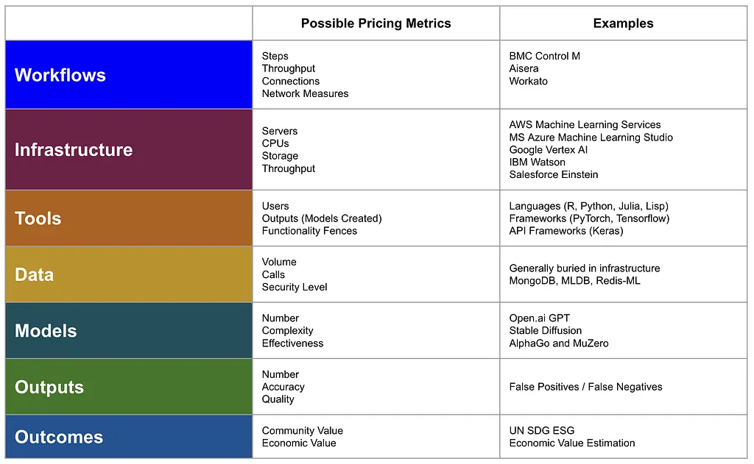
Task: Click the orange Tools category cell
Action: click(x=129, y=218)
